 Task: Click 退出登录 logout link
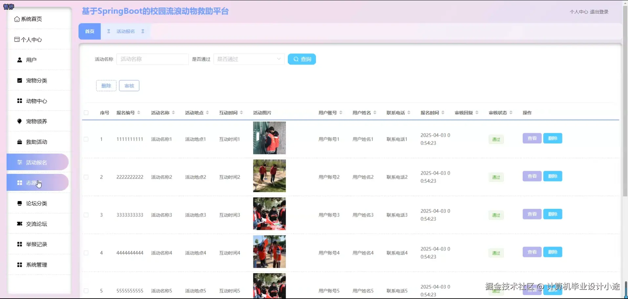(x=599, y=12)
